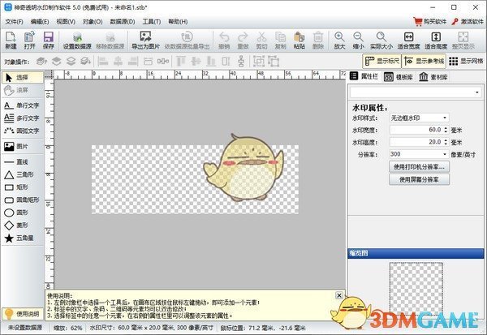Click the 适合高度 fit height icon
Image resolution: width=487 pixels, height=335 pixels.
click(x=436, y=40)
